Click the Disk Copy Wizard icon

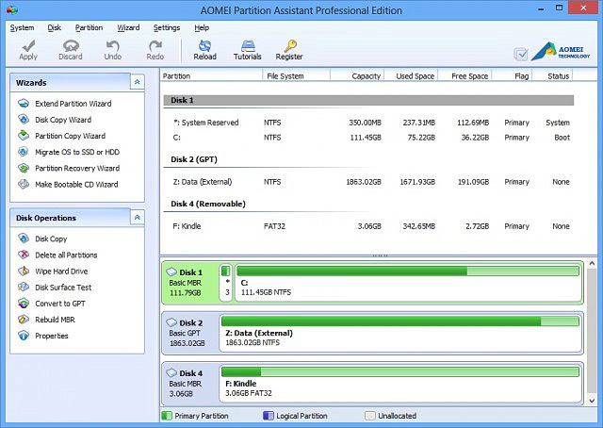(24, 120)
